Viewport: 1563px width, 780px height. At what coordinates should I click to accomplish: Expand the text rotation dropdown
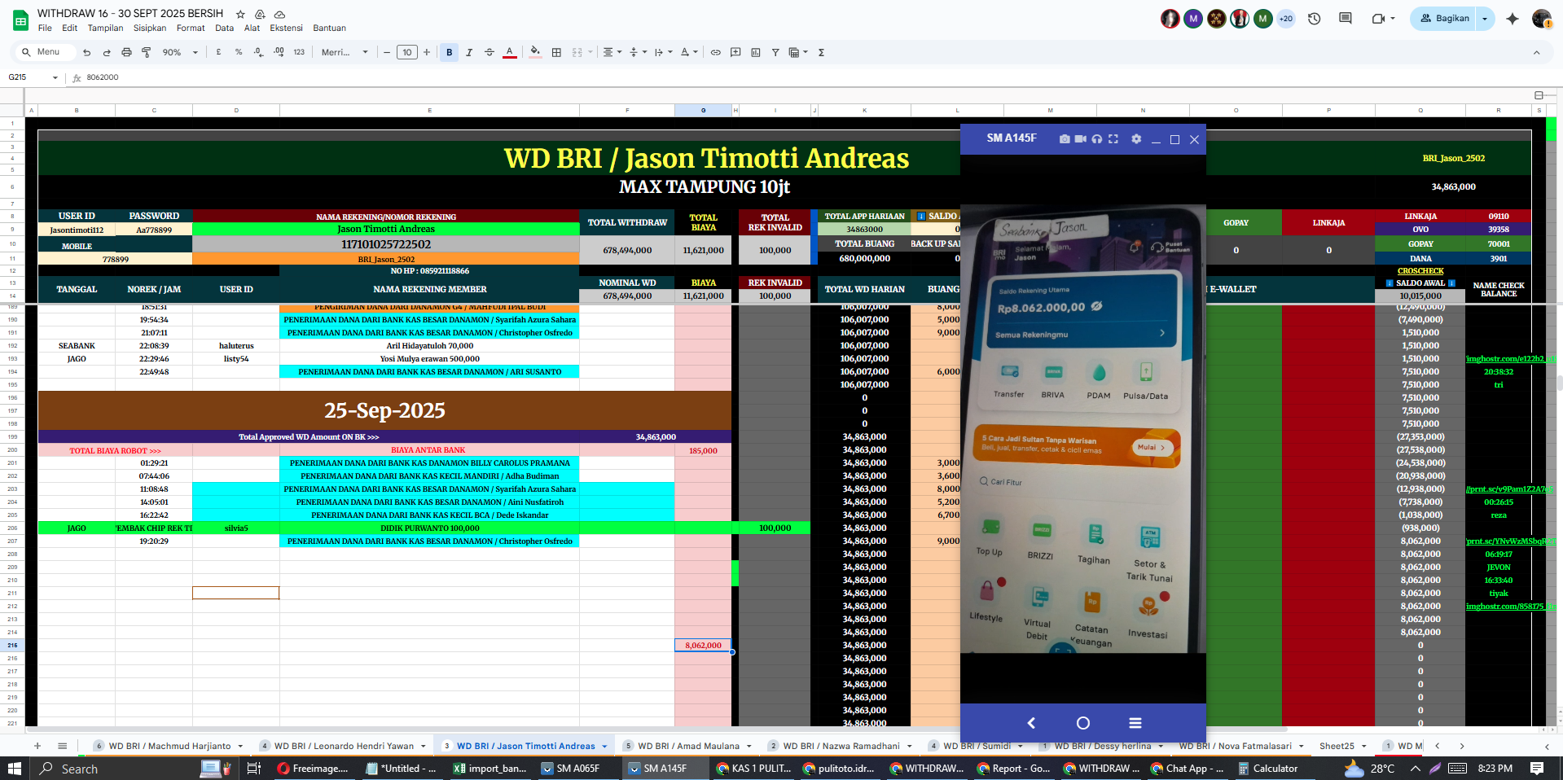click(689, 52)
